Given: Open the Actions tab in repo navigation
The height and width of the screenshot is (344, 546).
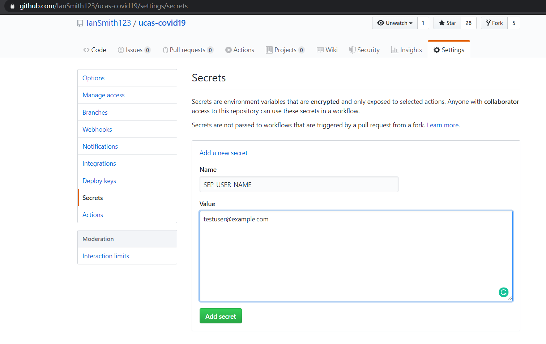Looking at the screenshot, I should coord(240,50).
